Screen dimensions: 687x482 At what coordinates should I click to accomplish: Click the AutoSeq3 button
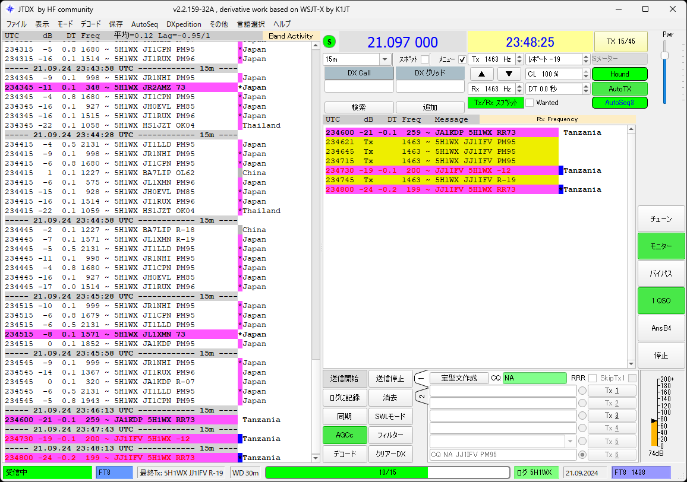[619, 103]
